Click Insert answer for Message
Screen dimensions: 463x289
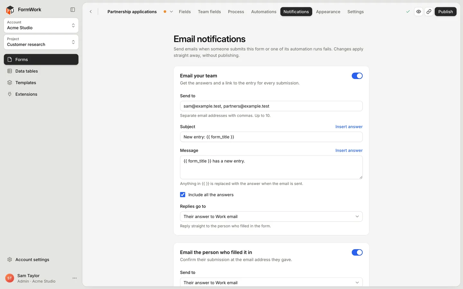click(x=349, y=150)
